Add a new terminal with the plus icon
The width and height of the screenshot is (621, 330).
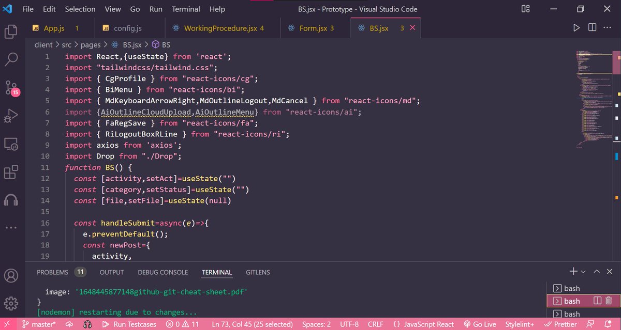[573, 271]
